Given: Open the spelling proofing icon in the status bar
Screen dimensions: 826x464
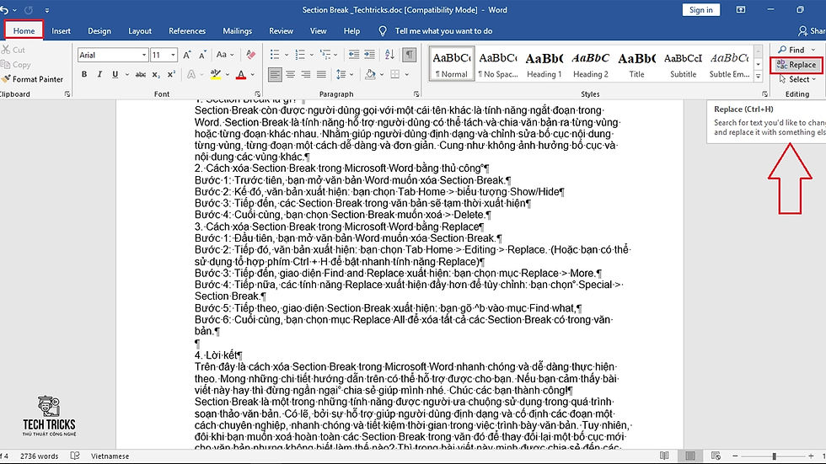Looking at the screenshot, I should (75, 456).
